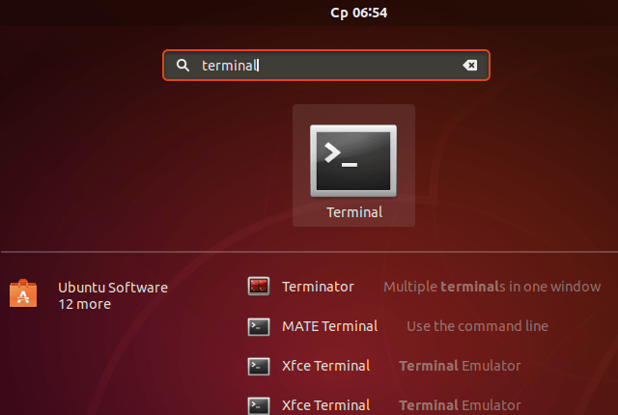Click first Terminal Emulator description
The image size is (618, 415).
[460, 366]
